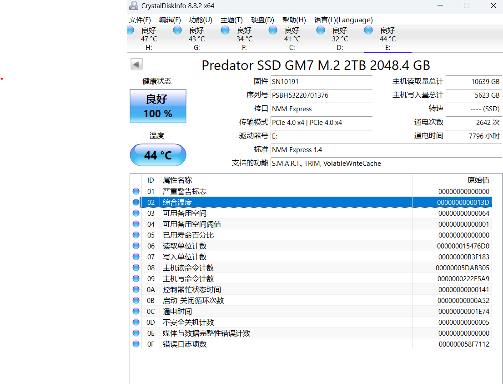
Task: Select the 控制器忙状态时间 attribute name
Action: coord(192,289)
